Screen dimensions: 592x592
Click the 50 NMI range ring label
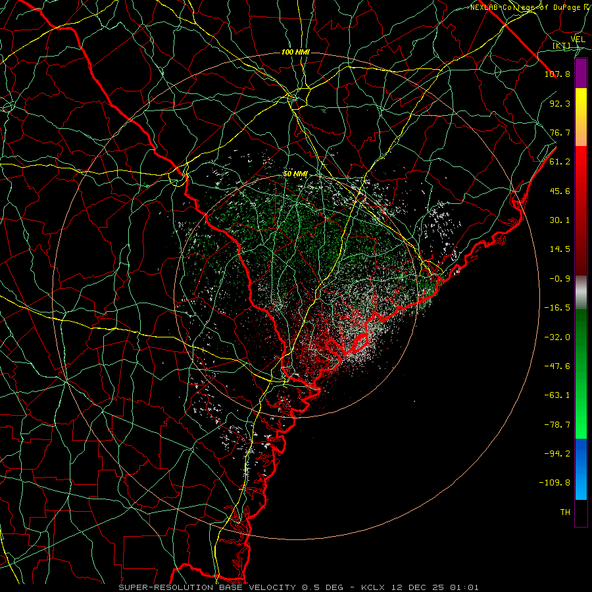tap(295, 174)
